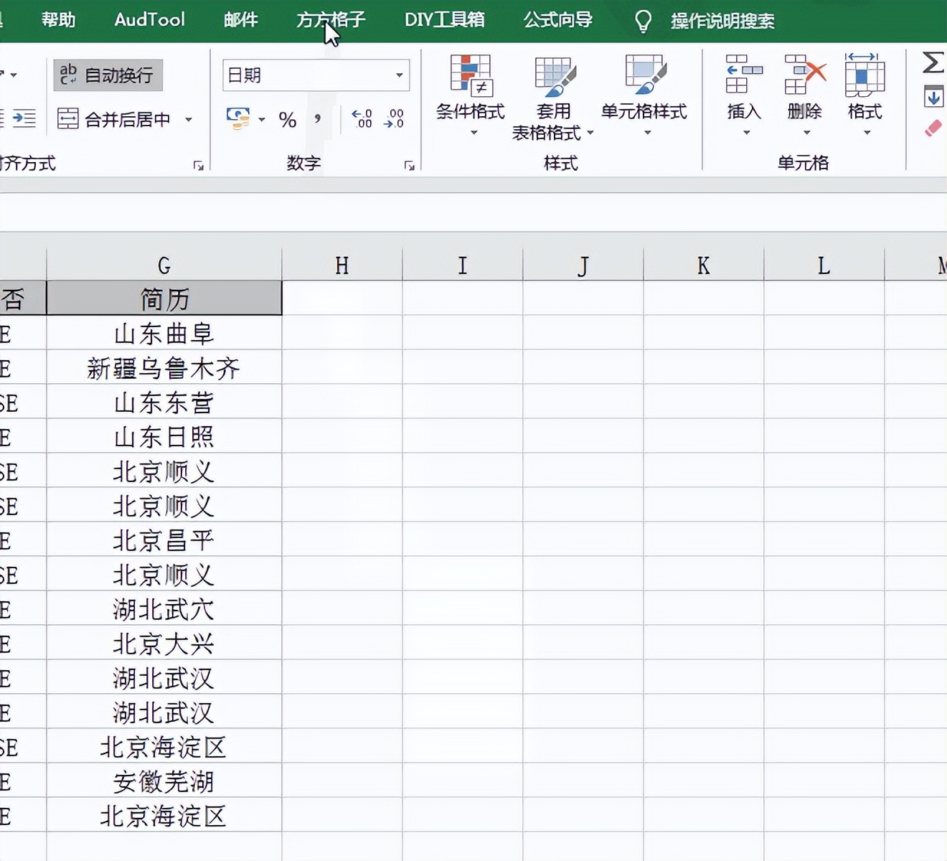Open the DIY工具箱 tab
The width and height of the screenshot is (947, 861).
coord(445,20)
